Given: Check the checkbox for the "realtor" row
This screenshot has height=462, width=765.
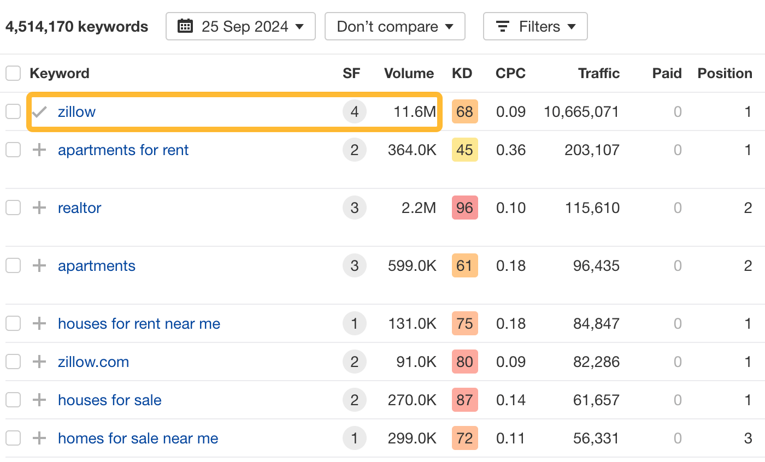Looking at the screenshot, I should tap(13, 208).
